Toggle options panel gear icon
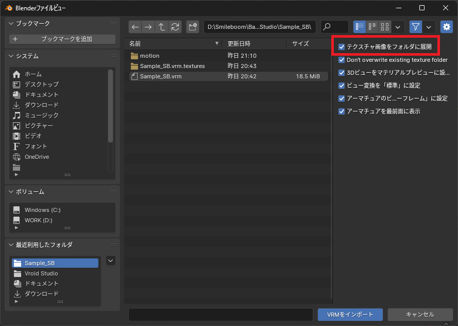 coord(446,27)
